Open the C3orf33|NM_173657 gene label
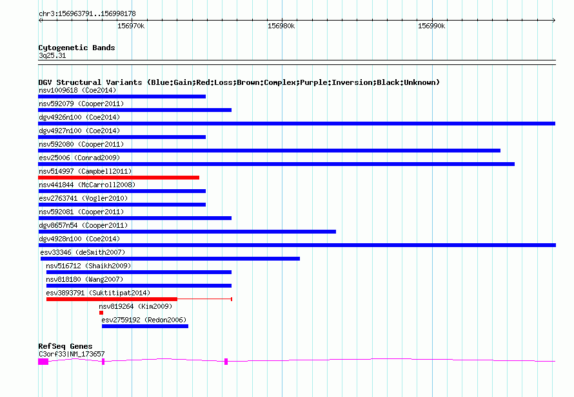Image resolution: width=574 pixels, height=397 pixels. click(x=72, y=354)
